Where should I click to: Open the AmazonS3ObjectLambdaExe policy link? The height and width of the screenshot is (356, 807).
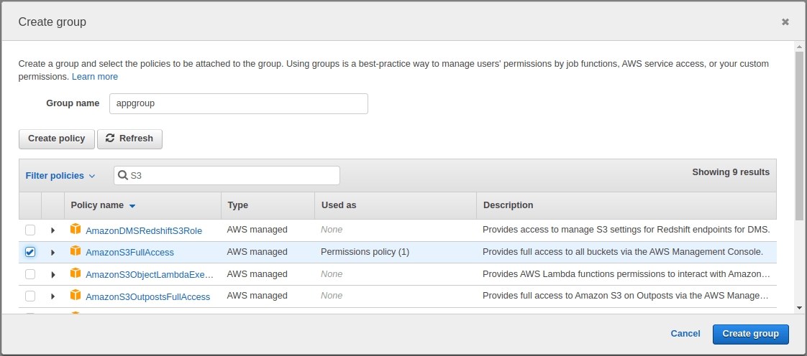pos(150,274)
